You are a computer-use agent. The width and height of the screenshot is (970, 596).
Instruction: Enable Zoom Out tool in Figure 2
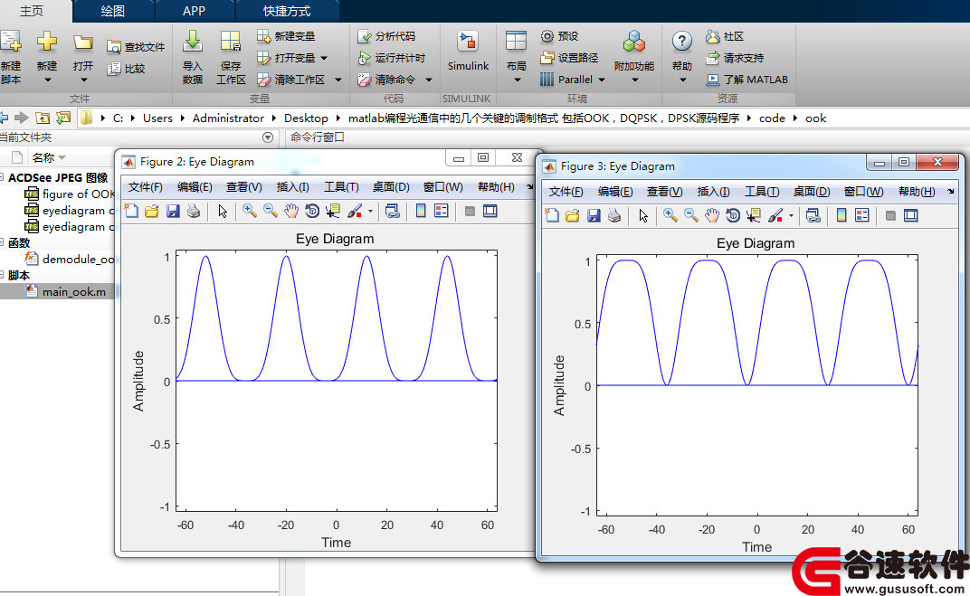(x=271, y=212)
